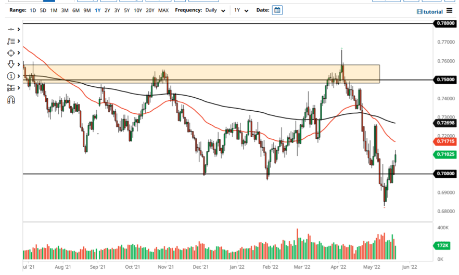
Task: Click the Jun '22 date axis label
Action: (x=410, y=267)
